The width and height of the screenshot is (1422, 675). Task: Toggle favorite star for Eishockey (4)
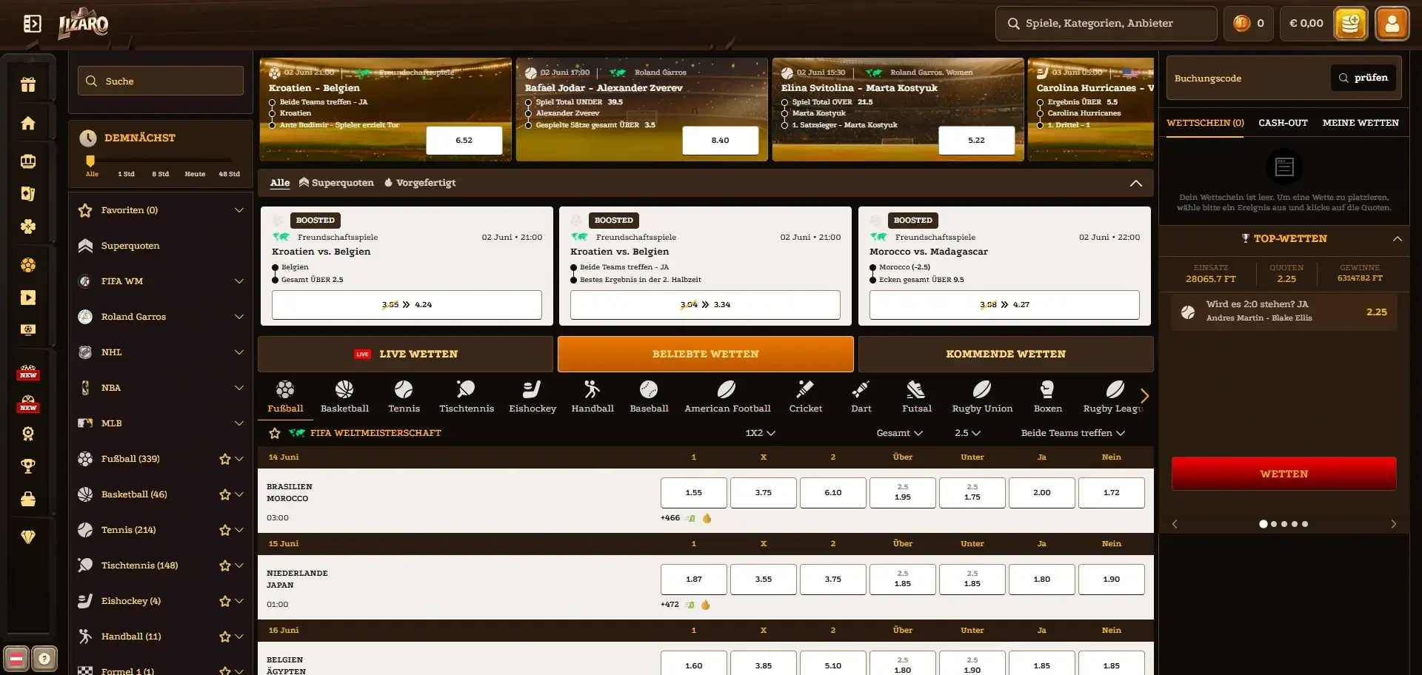[x=225, y=601]
